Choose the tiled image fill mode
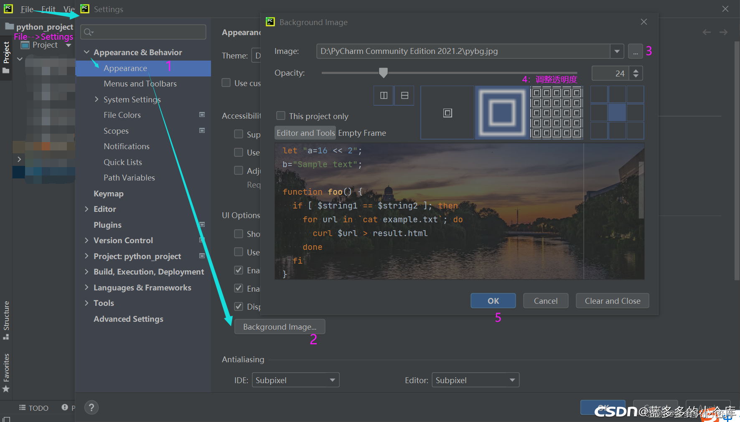This screenshot has height=422, width=740. (557, 113)
